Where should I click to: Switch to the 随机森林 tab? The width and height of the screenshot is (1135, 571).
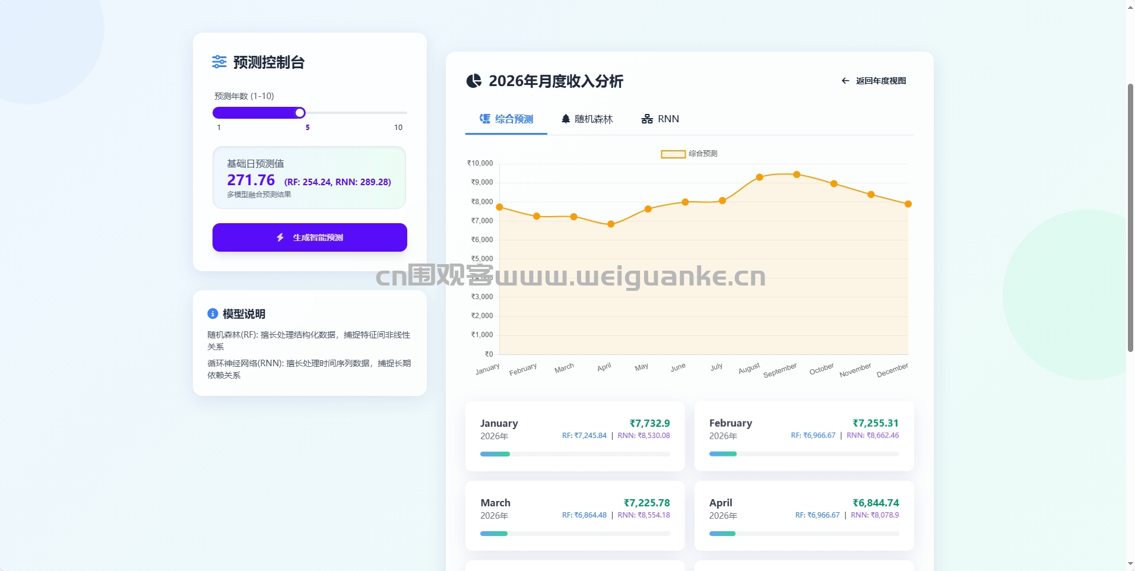587,119
